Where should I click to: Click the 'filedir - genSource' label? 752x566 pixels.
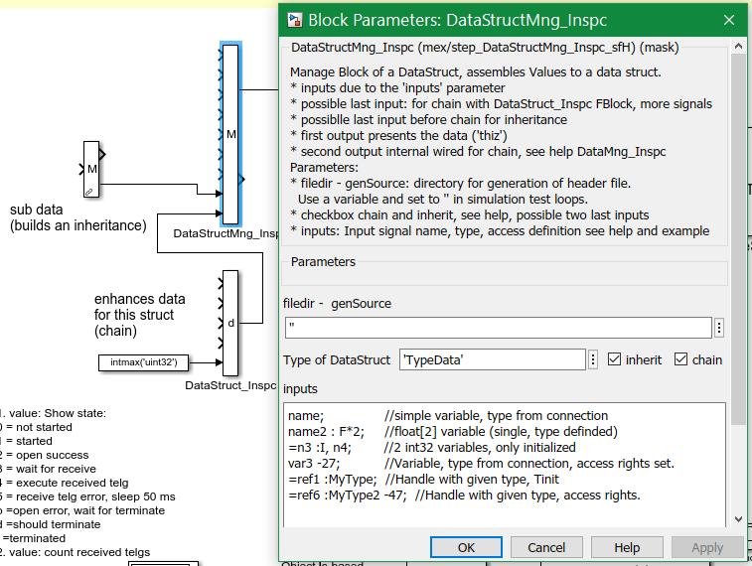337,304
